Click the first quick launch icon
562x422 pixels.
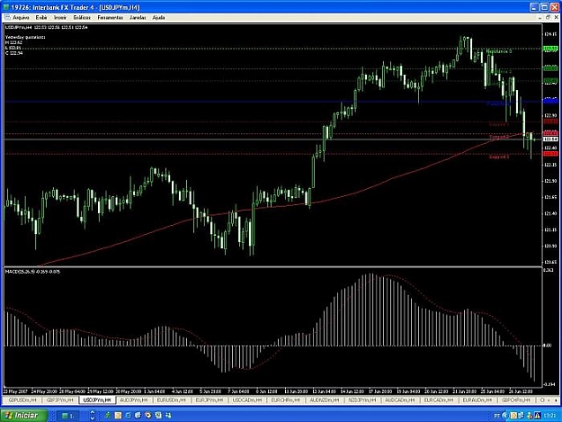pos(108,416)
